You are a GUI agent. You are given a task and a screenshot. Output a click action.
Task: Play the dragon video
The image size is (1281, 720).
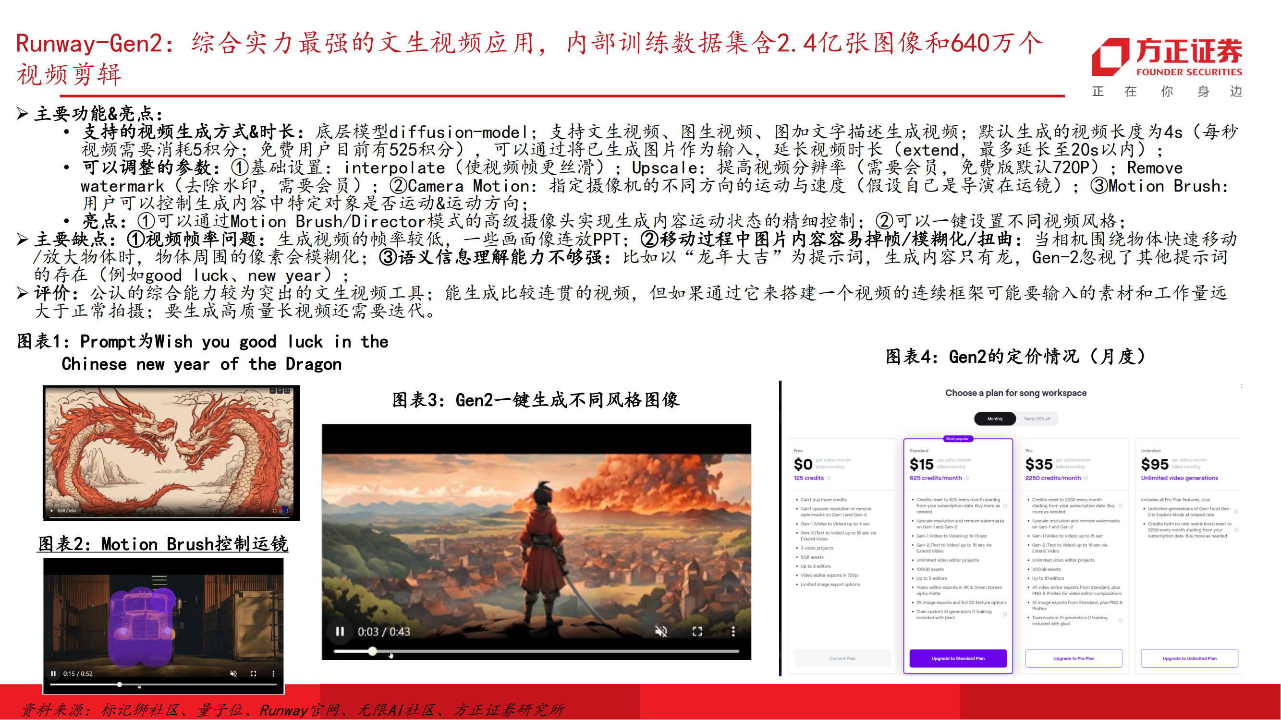click(x=52, y=511)
